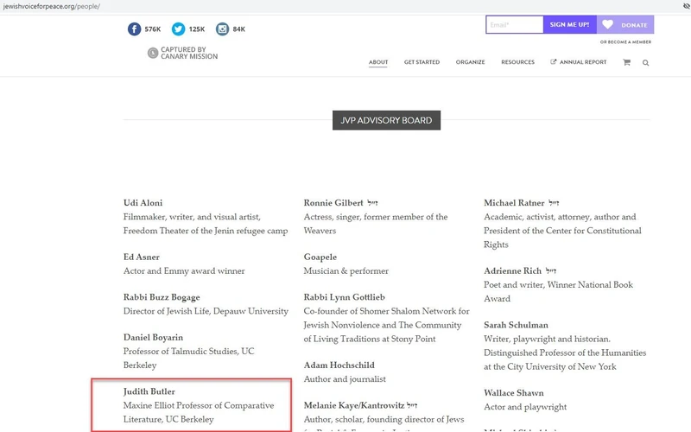Open the shopping cart icon
Viewport: 691px width, 432px height.
tap(626, 62)
